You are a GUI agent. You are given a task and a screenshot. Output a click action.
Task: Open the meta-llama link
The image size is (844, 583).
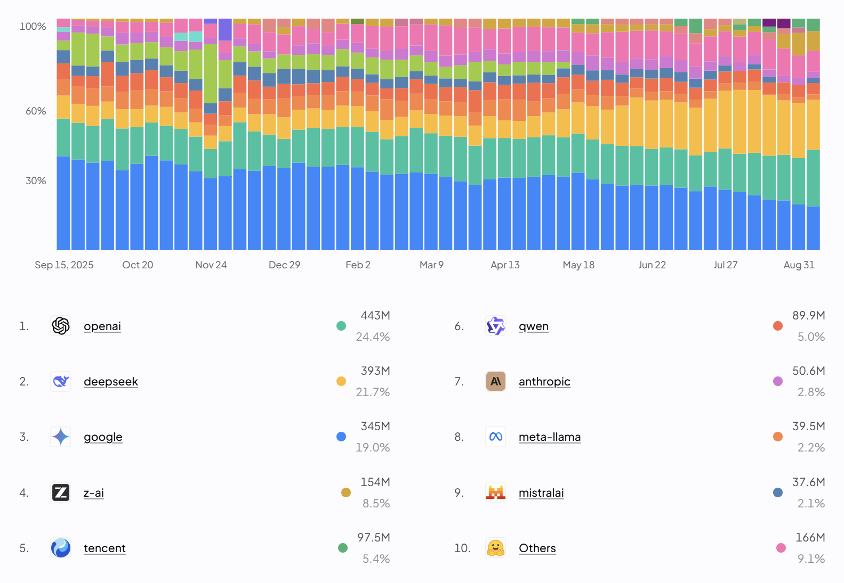(550, 437)
